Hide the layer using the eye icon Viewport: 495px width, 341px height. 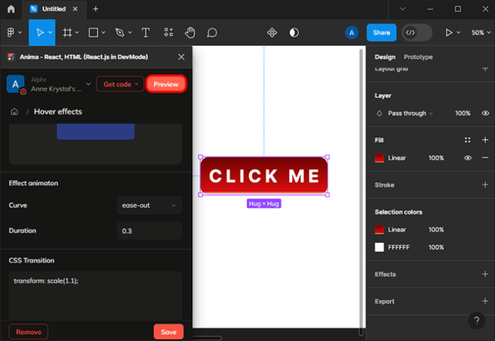(486, 113)
